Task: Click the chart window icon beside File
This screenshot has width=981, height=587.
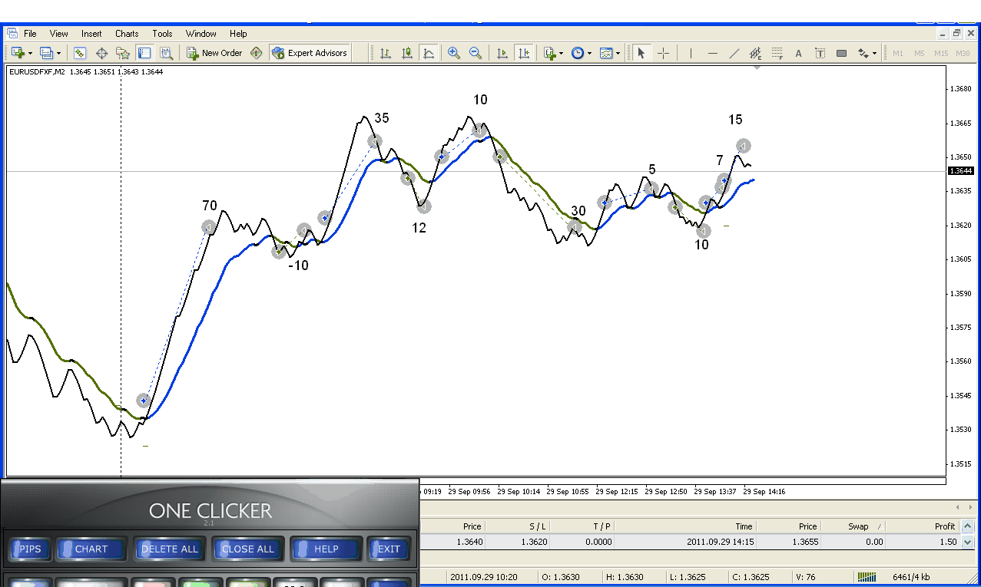Action: (x=12, y=33)
